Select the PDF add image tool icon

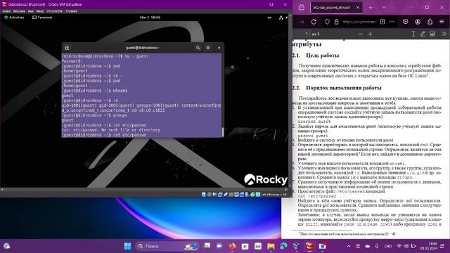point(432,34)
